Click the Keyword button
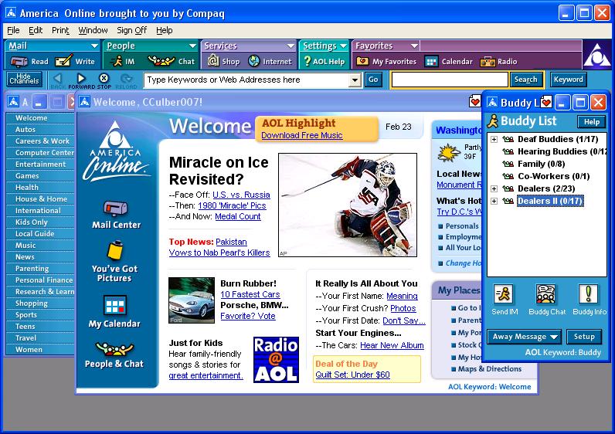 [x=569, y=80]
